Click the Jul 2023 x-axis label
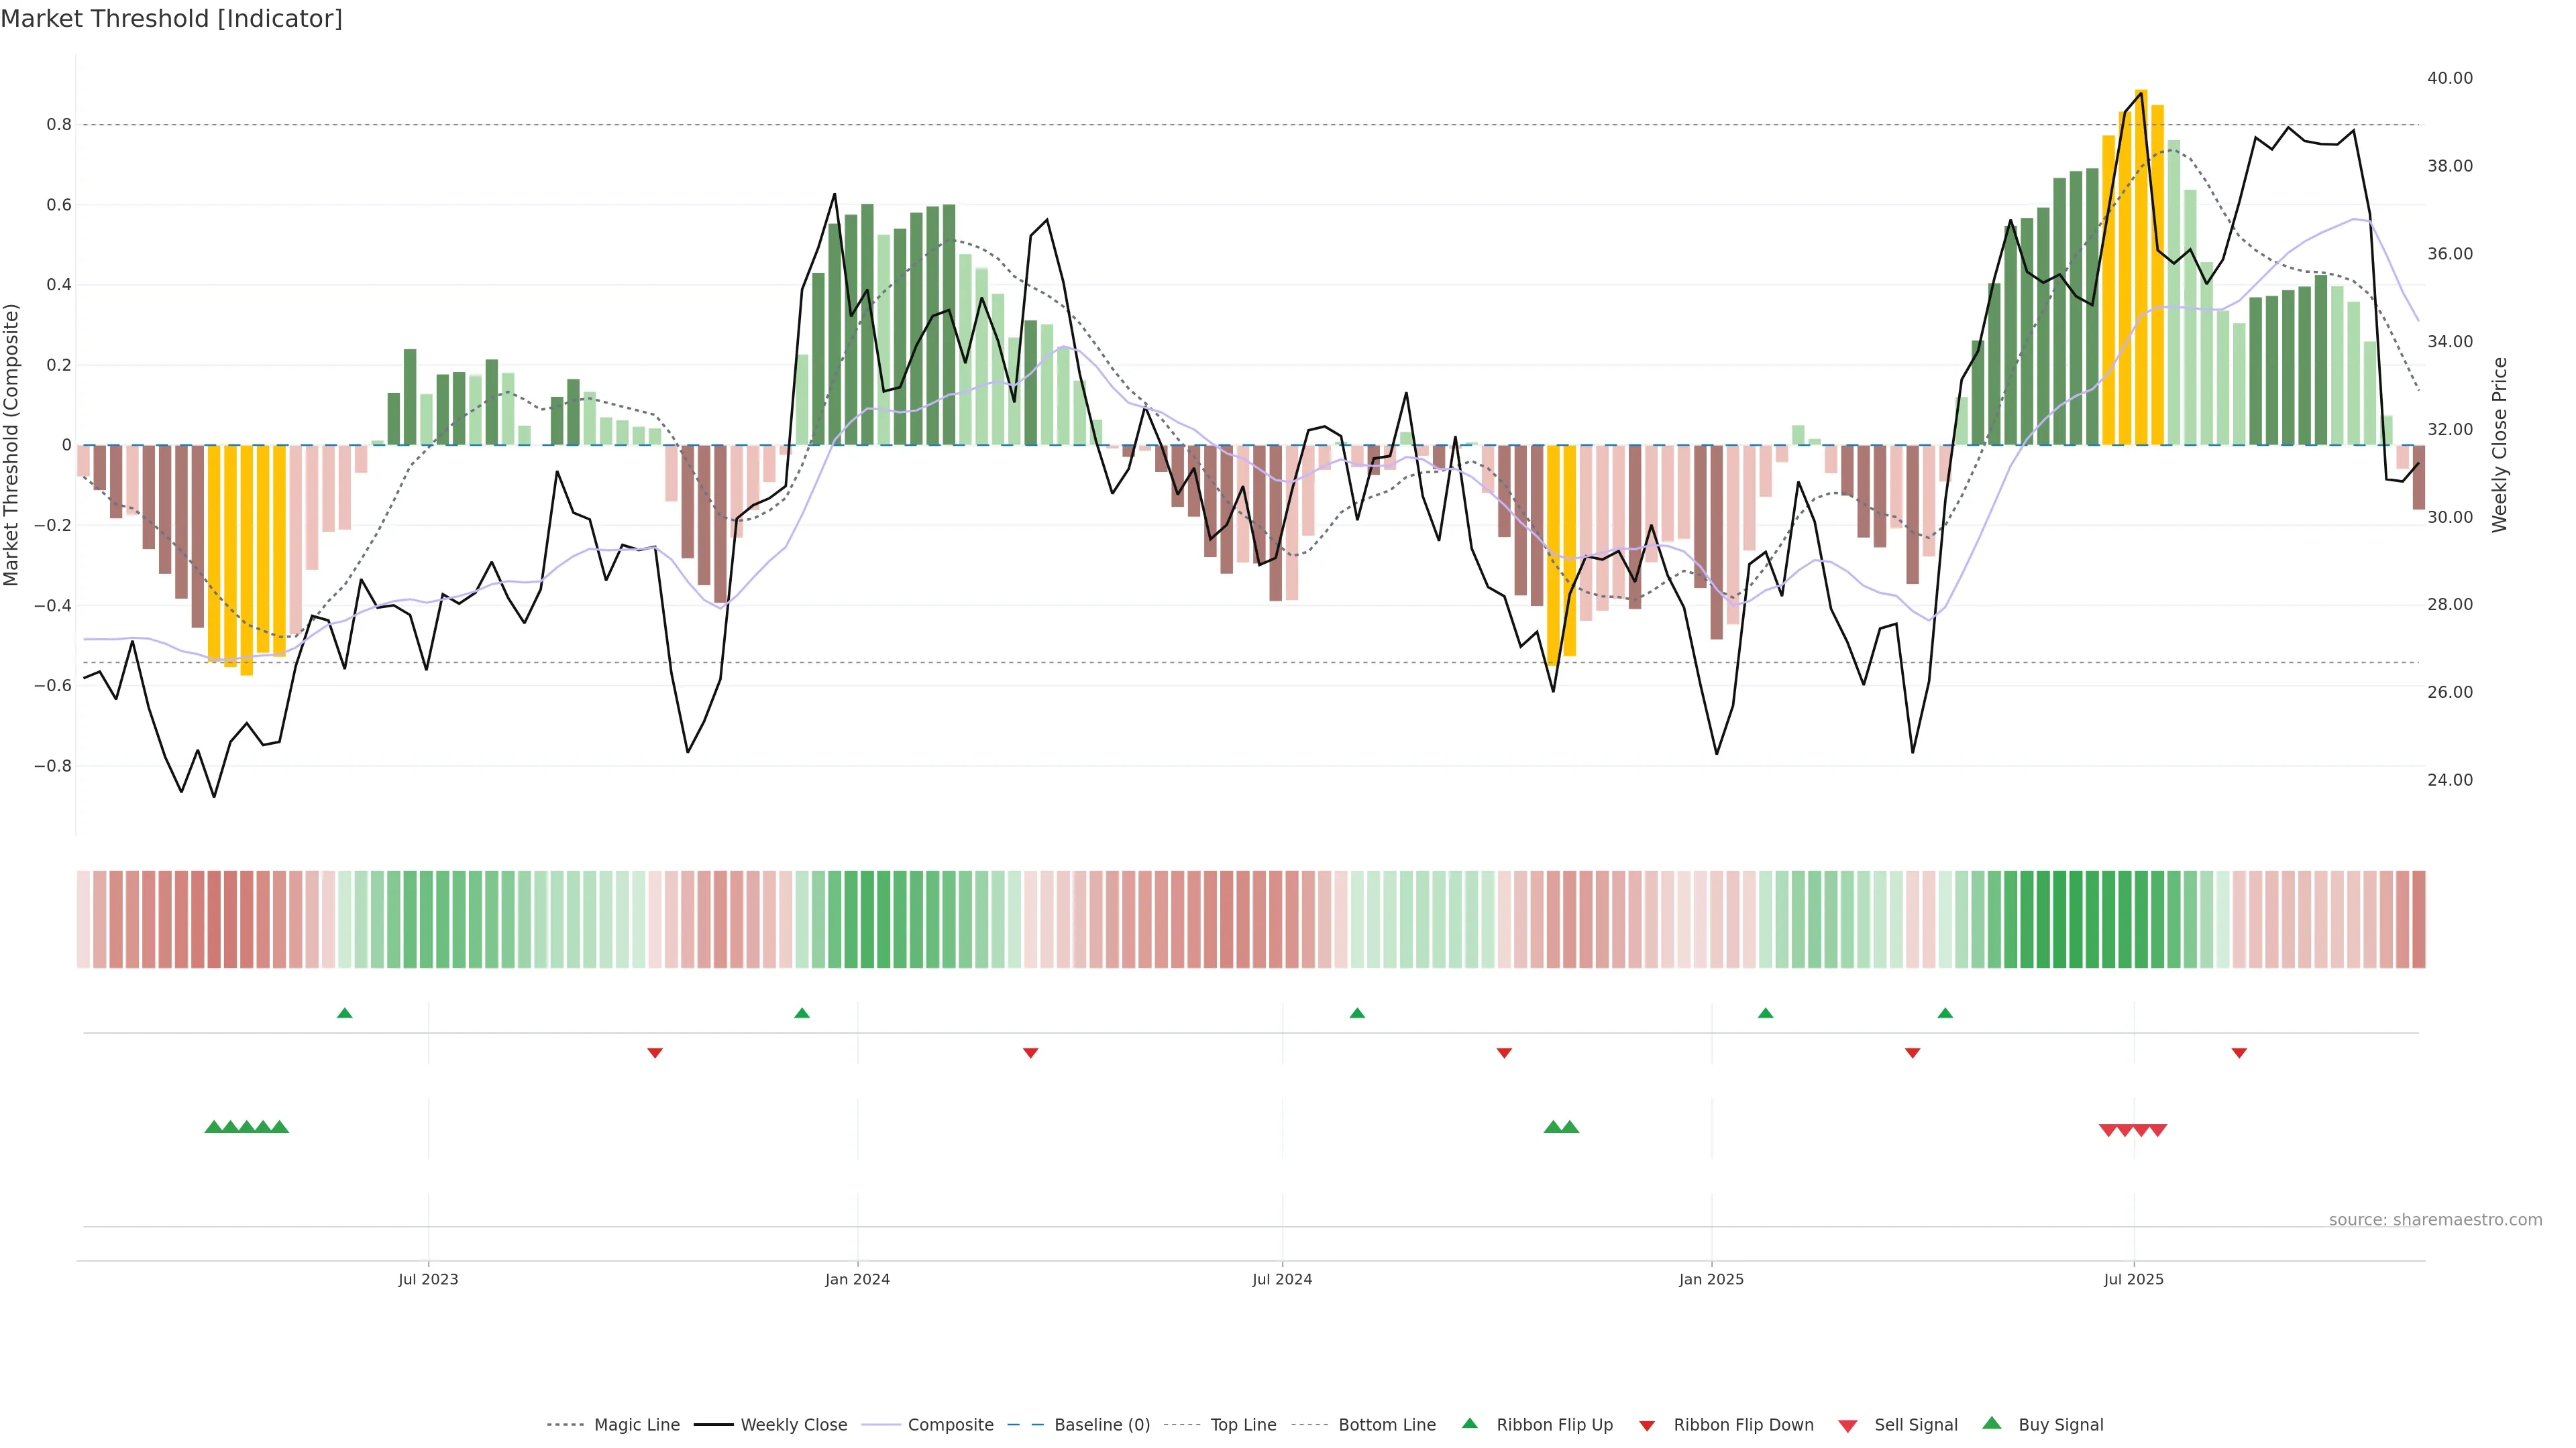This screenshot has height=1448, width=2576. (428, 1279)
